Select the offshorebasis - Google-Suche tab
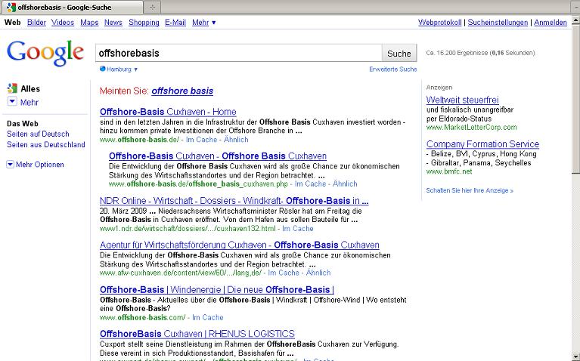Screen dimensions: 580x361 [x=73, y=7]
